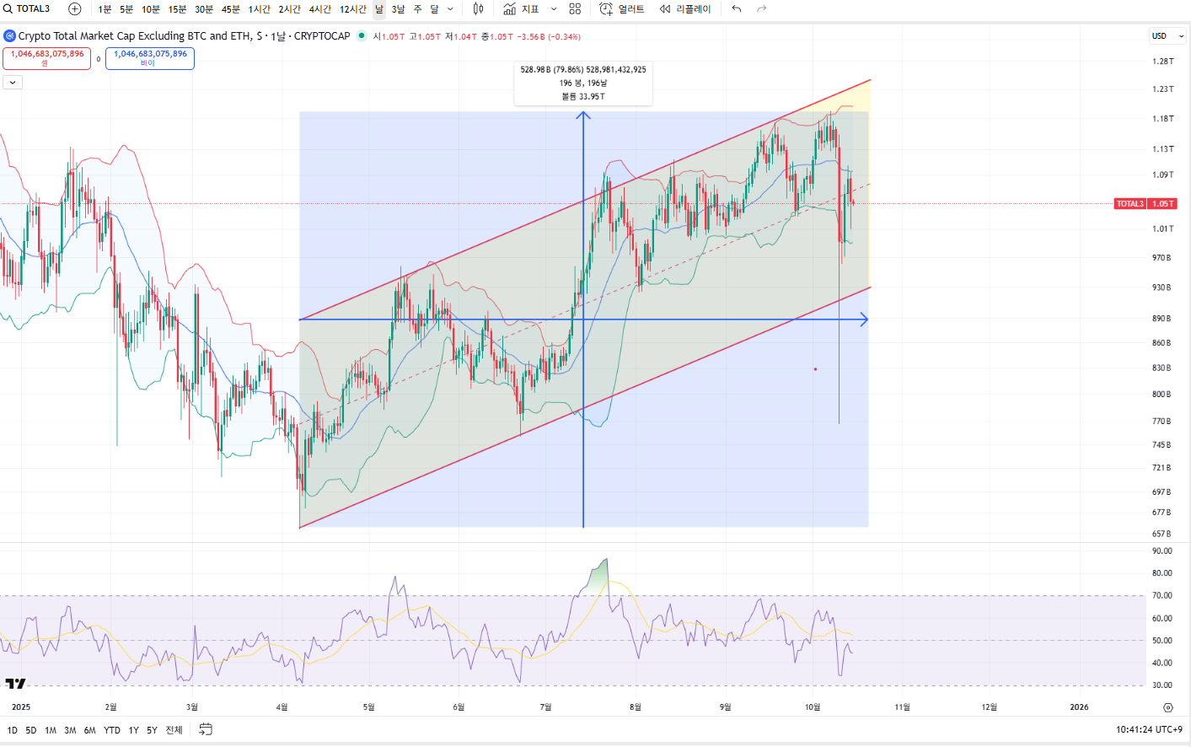Click the 1.28 T price axis label

coord(1163,62)
